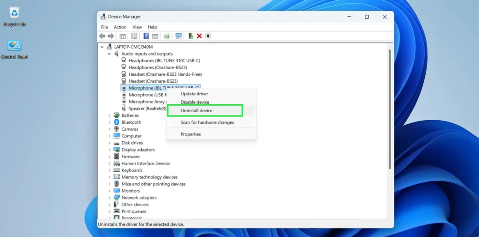The image size is (479, 237).
Task: Maximize the Device Manager window
Action: point(367,17)
